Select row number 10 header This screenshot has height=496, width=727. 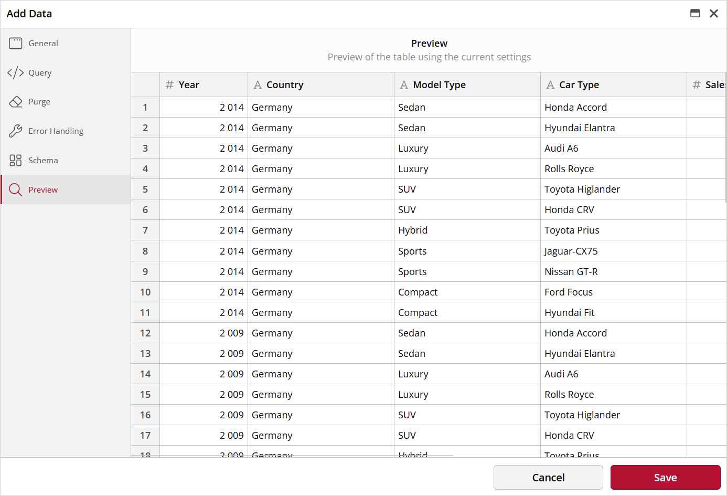(x=145, y=292)
